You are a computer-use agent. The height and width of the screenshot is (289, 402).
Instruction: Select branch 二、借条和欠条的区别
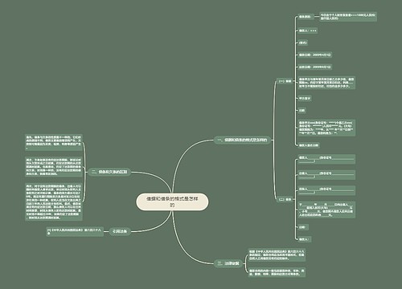[109, 172]
